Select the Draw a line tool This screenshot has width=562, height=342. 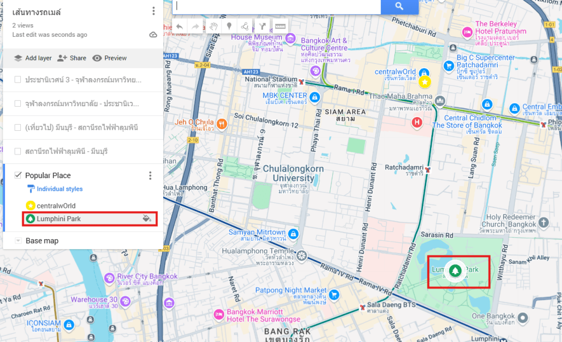[245, 26]
